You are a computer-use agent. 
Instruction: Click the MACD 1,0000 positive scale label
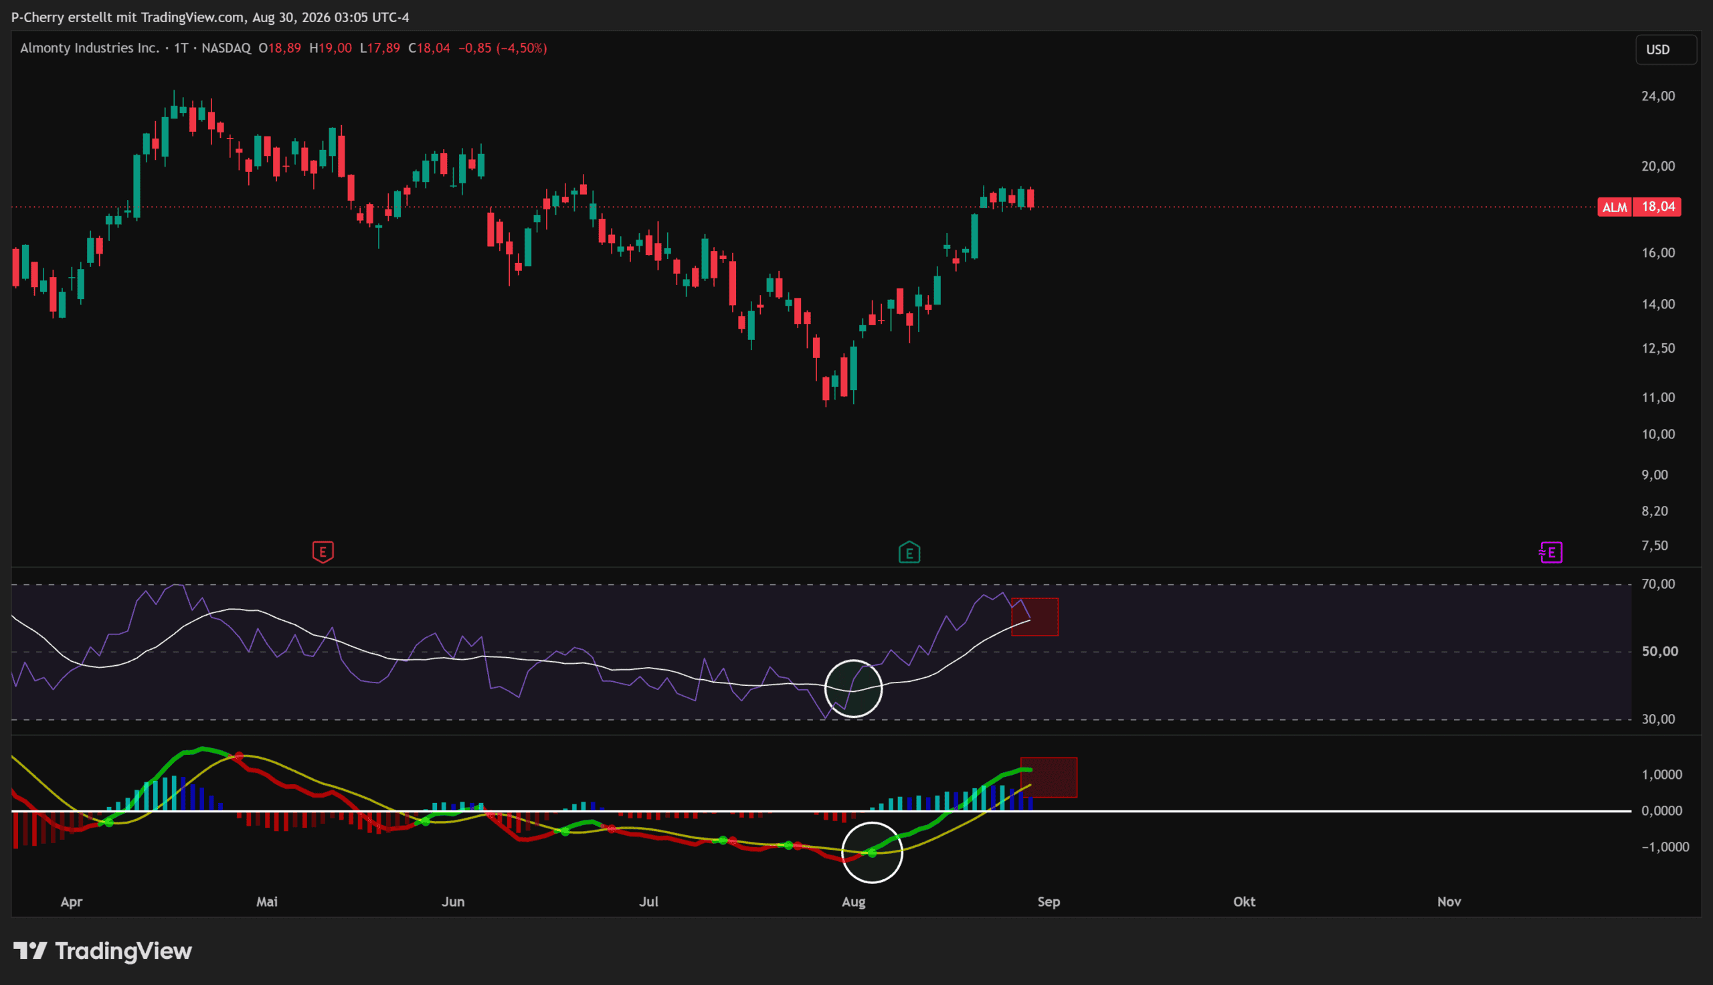coord(1661,775)
